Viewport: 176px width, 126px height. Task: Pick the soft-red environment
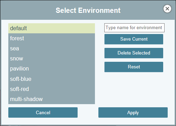(x=52, y=89)
